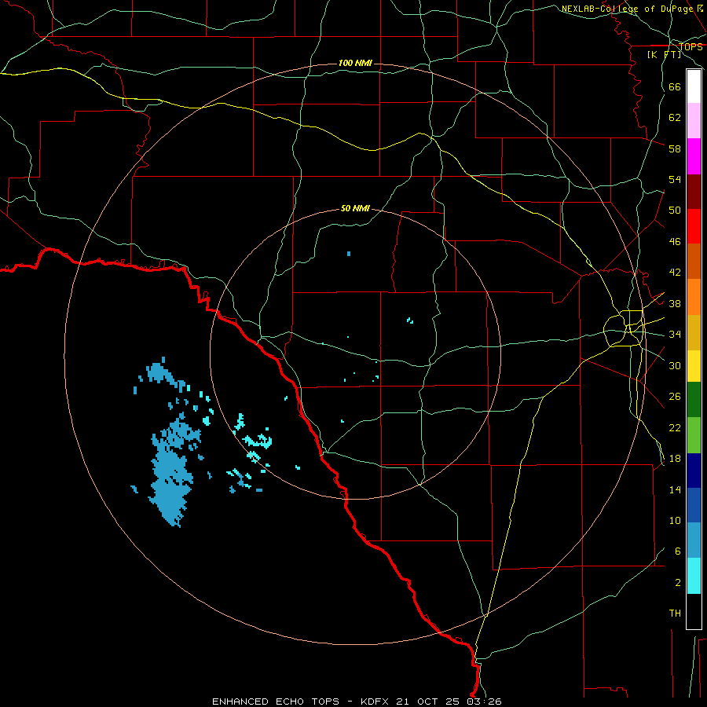
Task: Click the white color swatch in the legend
Action: [694, 86]
